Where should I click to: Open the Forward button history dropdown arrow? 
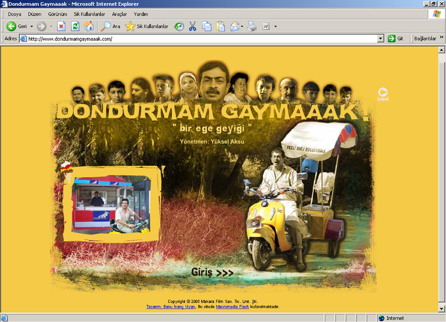point(51,26)
